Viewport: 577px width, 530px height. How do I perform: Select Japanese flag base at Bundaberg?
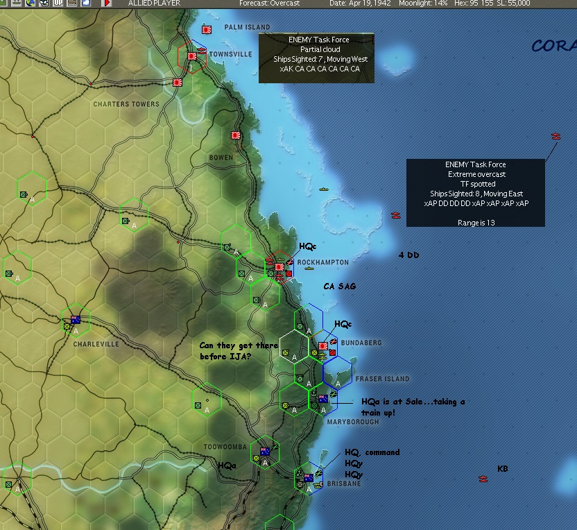[x=323, y=346]
